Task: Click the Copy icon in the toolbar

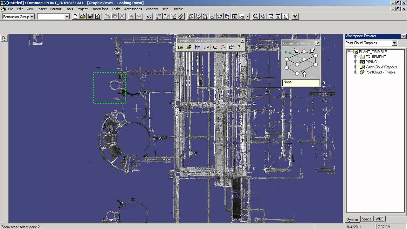Action: tap(107, 17)
